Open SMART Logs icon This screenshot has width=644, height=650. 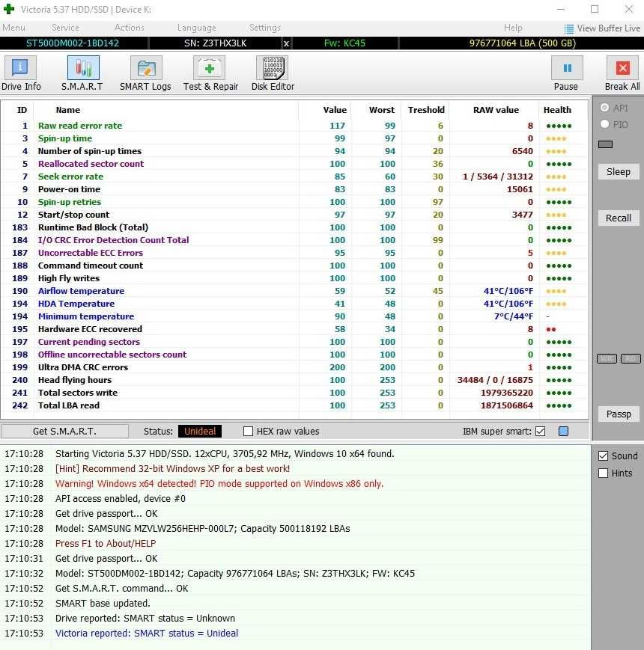pos(146,67)
